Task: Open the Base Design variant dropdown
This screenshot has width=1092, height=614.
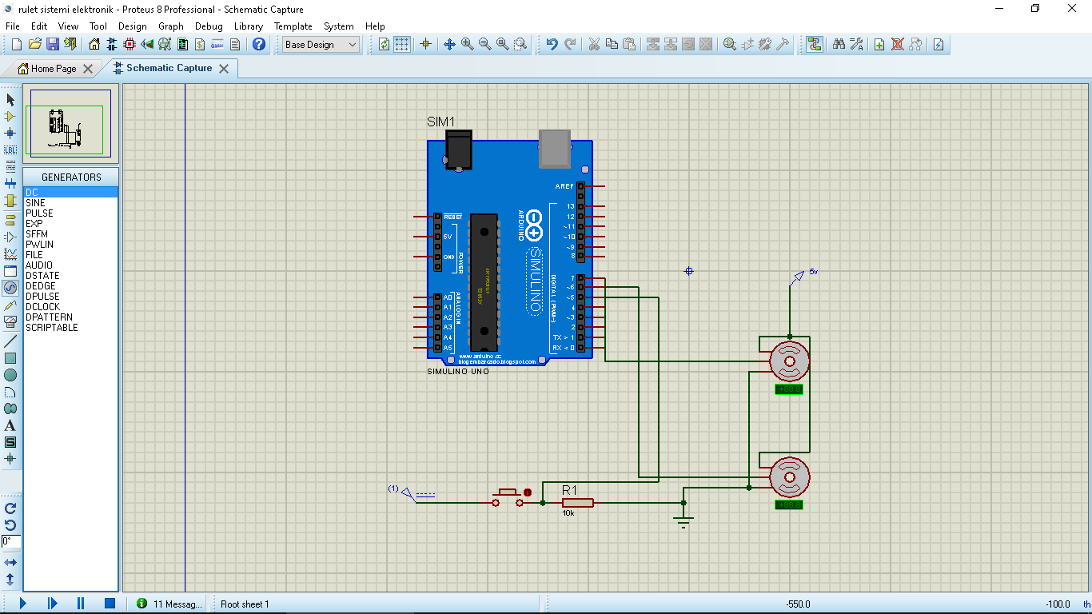Action: click(x=321, y=45)
